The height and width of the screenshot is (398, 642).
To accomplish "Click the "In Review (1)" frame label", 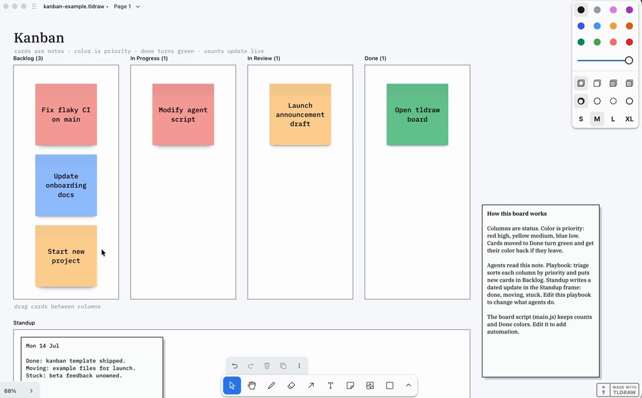I will tap(263, 59).
